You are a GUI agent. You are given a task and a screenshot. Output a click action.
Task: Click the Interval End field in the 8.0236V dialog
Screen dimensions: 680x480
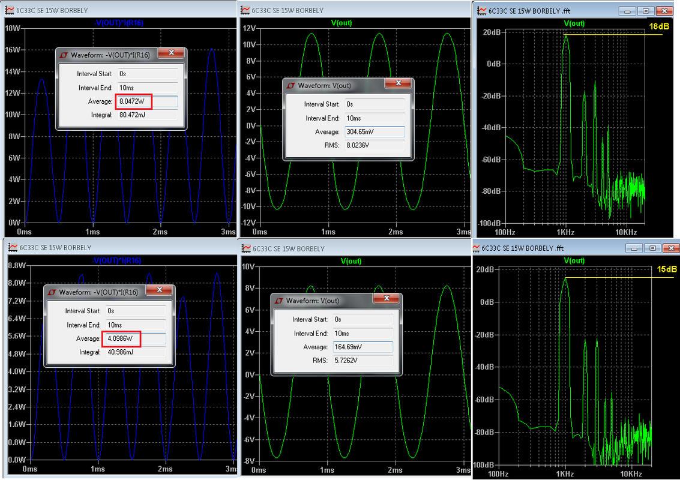[375, 118]
